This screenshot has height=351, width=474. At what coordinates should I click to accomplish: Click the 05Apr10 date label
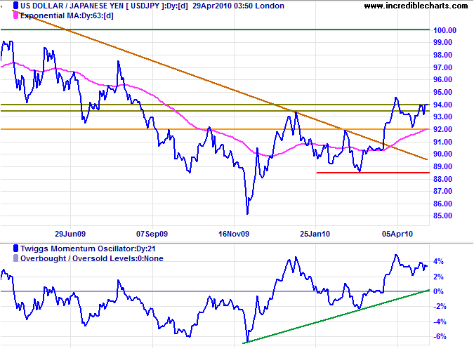(x=397, y=234)
